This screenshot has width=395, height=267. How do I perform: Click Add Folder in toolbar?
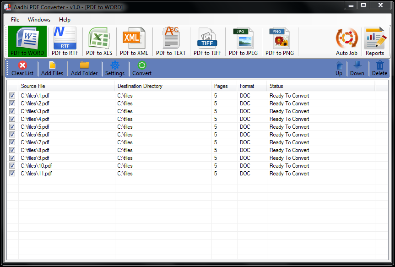coord(84,68)
